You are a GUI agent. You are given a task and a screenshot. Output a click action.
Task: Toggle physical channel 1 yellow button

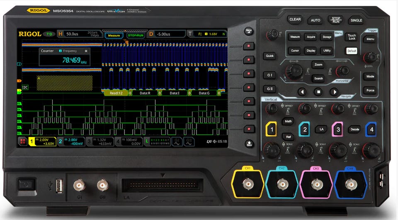tap(271, 130)
